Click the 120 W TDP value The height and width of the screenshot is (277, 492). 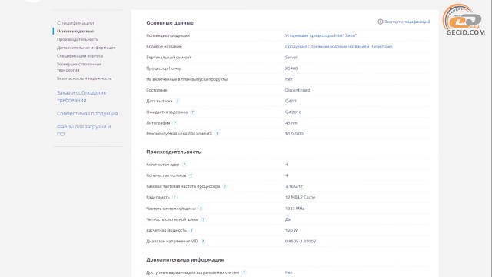291,230
